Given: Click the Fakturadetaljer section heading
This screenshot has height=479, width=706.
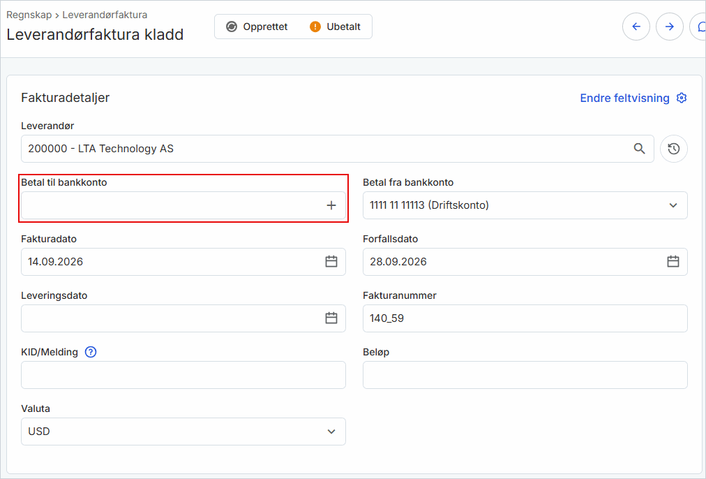Looking at the screenshot, I should [x=66, y=98].
